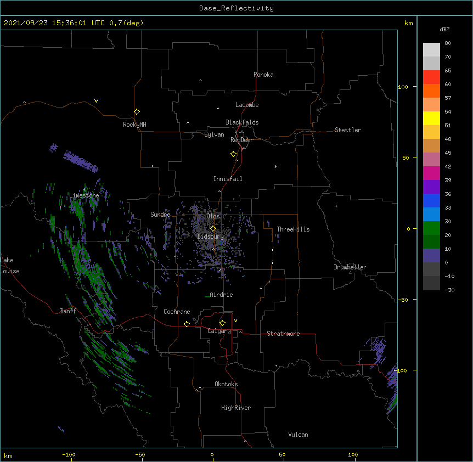
Task: Click the Calgary label
Action: point(219,331)
